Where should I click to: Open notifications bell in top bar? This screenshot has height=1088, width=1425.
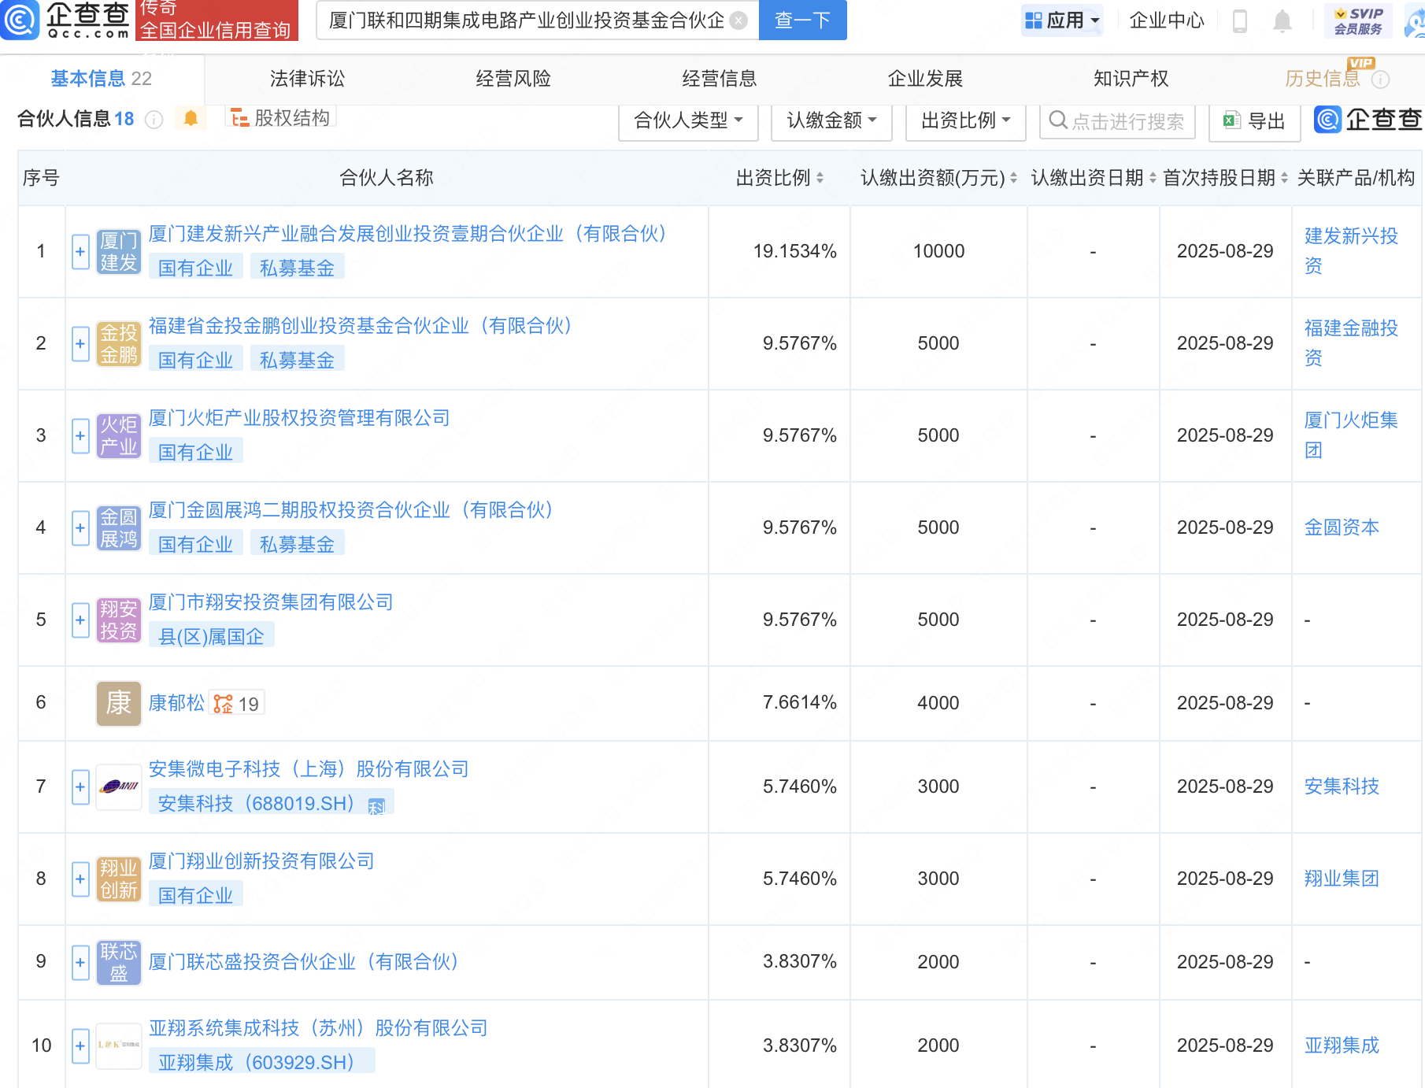point(1282,21)
